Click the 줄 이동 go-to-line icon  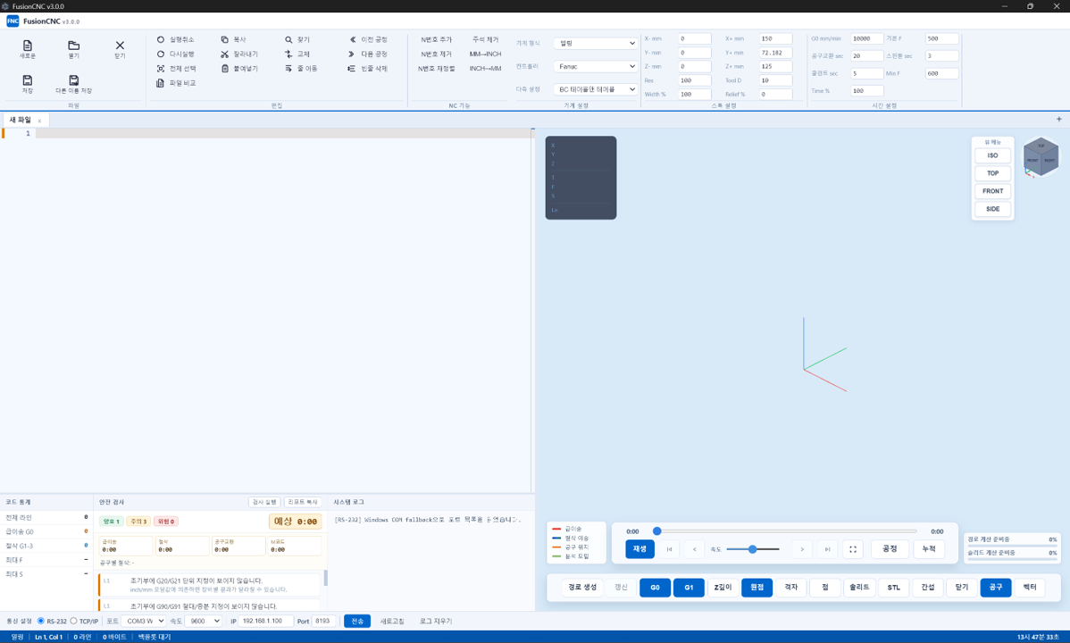[288, 68]
